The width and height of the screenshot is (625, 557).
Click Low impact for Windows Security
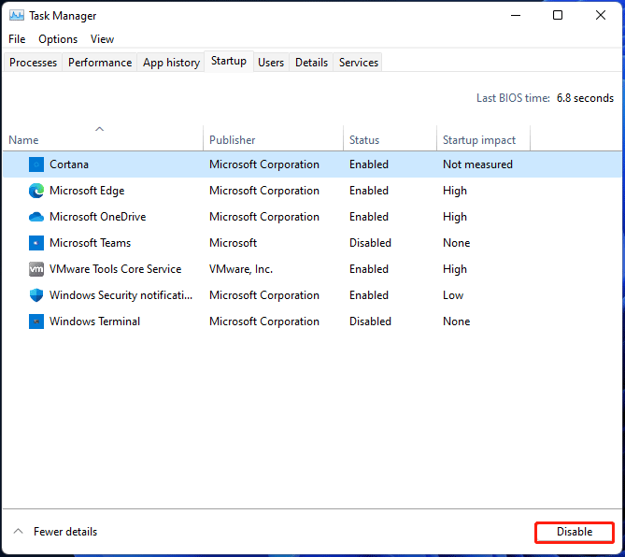tap(453, 295)
